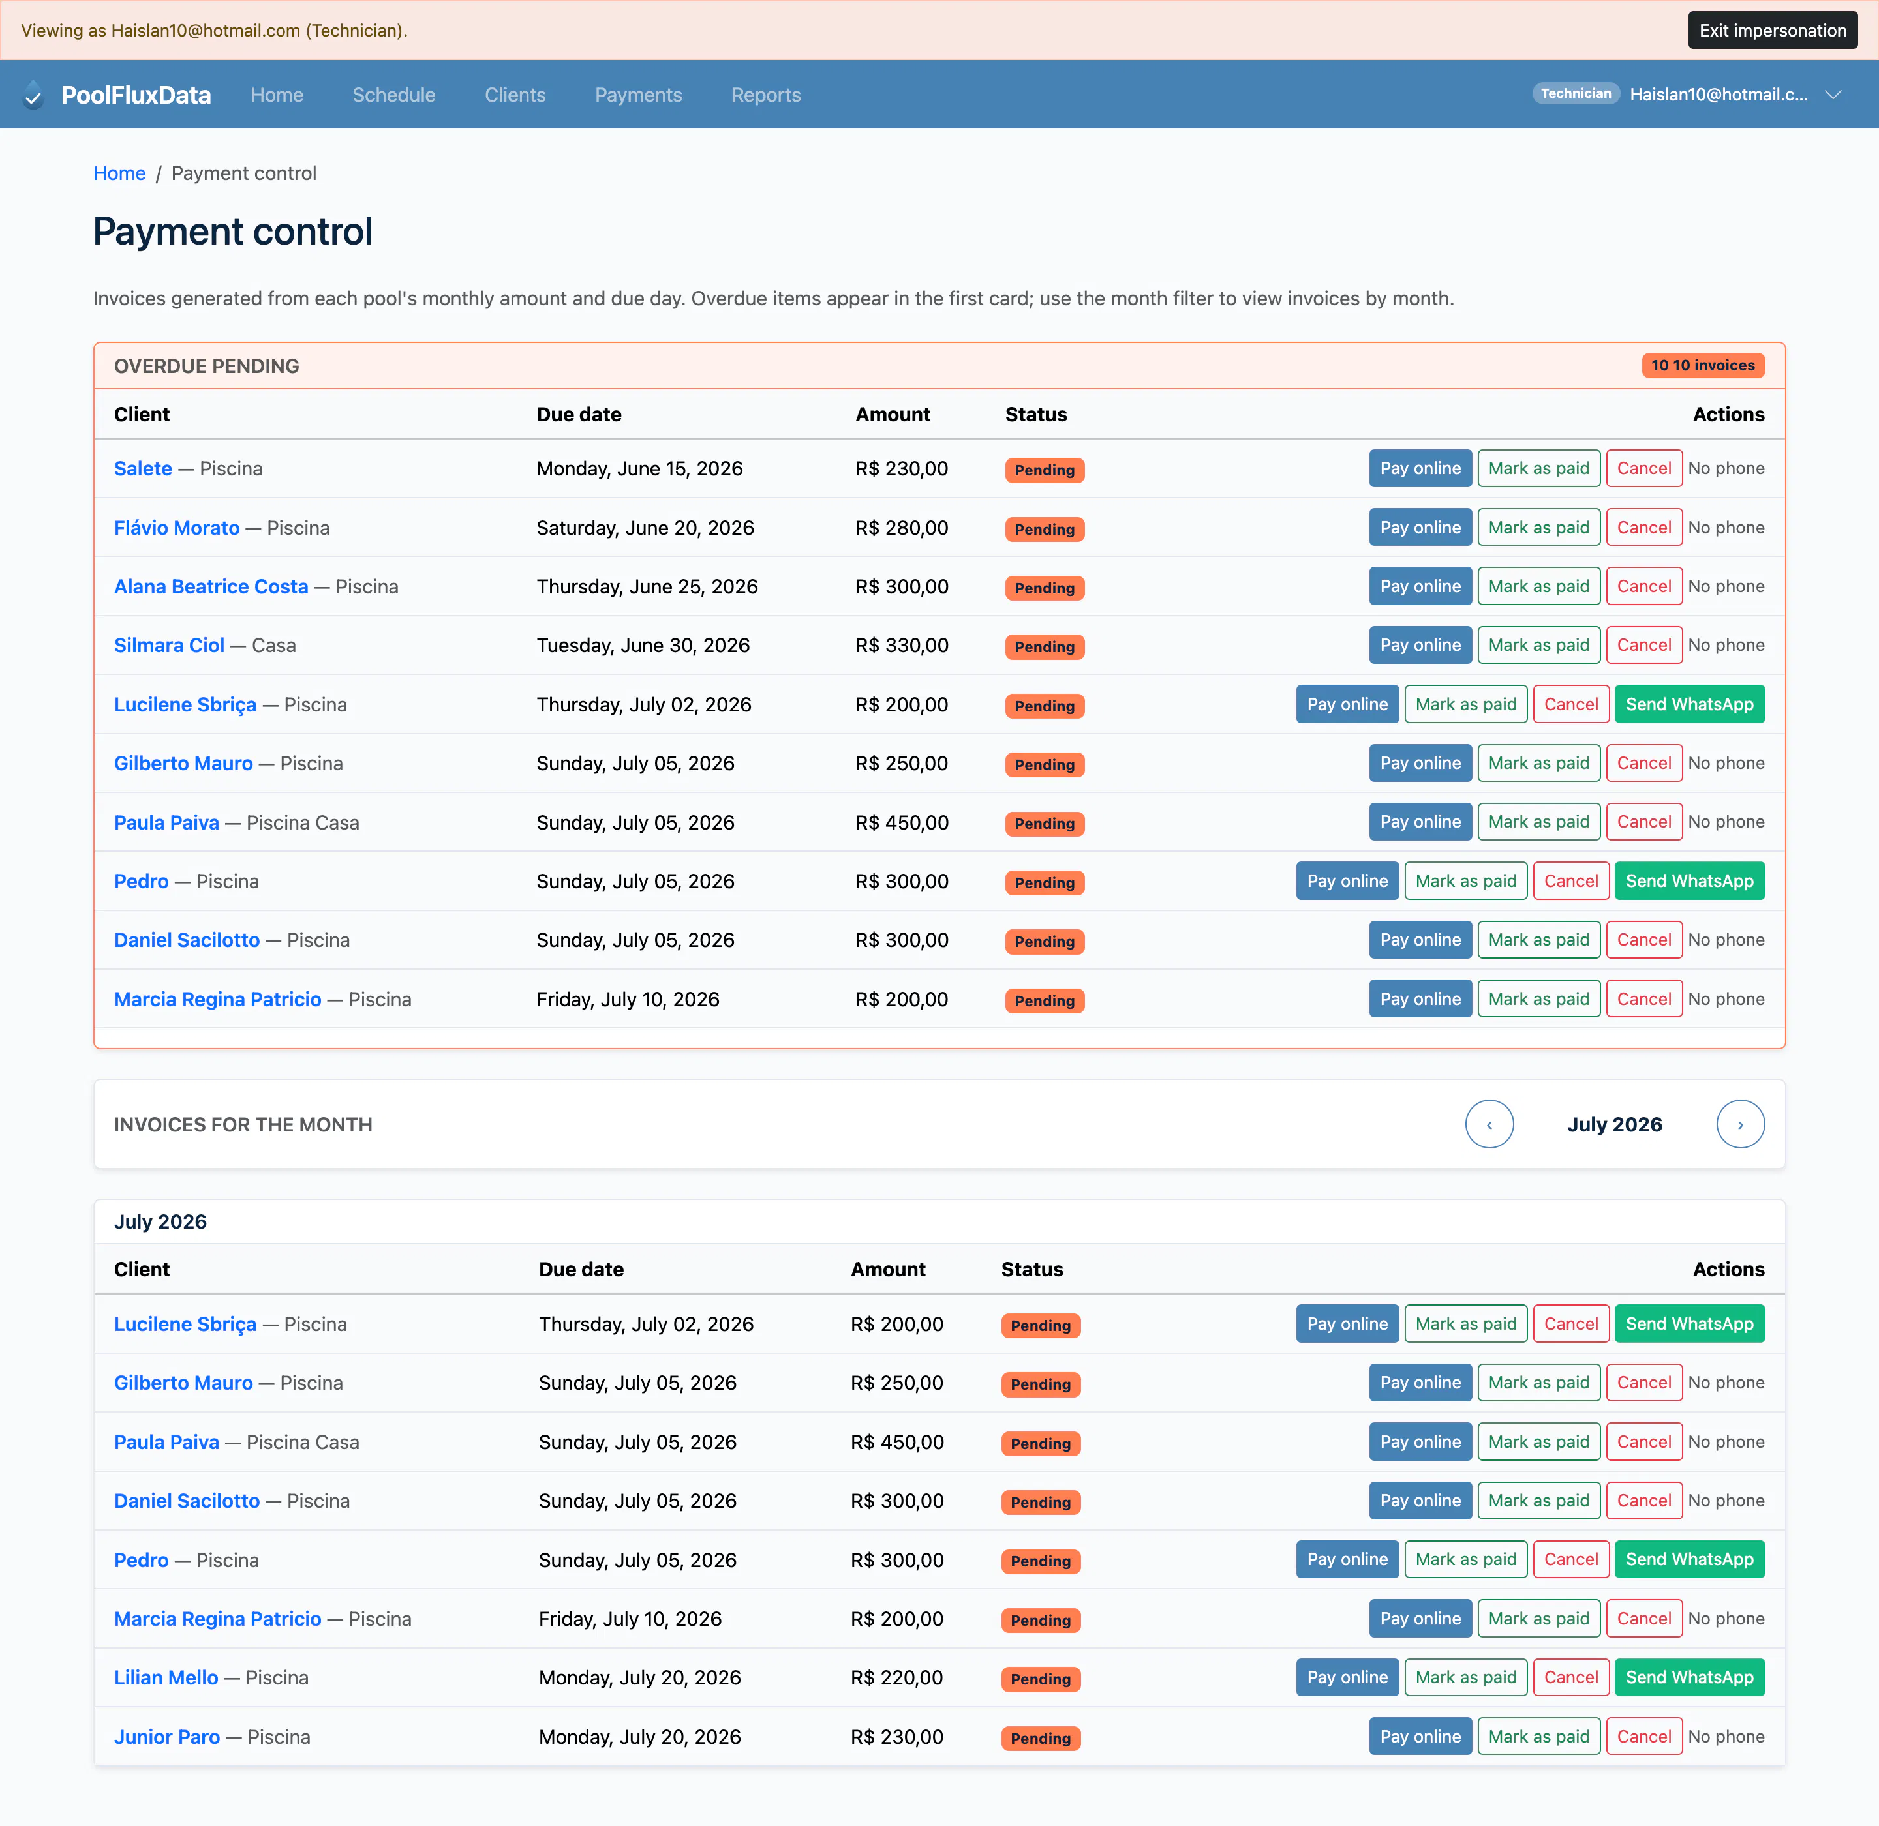Open the Home navigation item
Viewport: 1879px width, 1826px height.
(x=277, y=95)
